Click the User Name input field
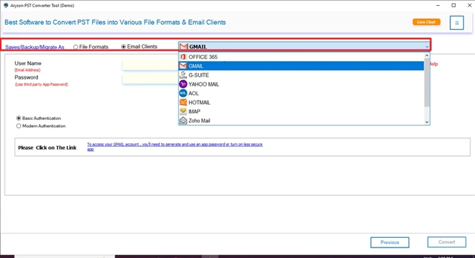Screen dimensions: 475x258 click(x=150, y=65)
